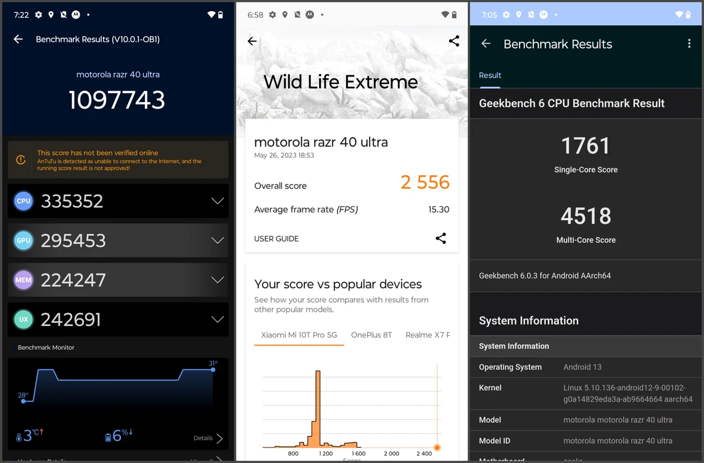Tap settings gear in AnTuTu status bar

[x=39, y=15]
